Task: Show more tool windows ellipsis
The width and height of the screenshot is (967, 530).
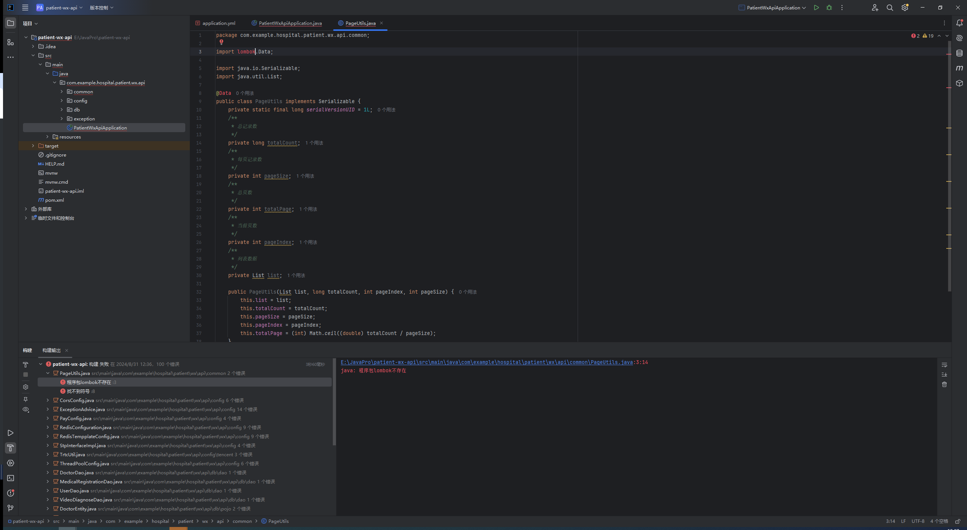Action: (11, 57)
